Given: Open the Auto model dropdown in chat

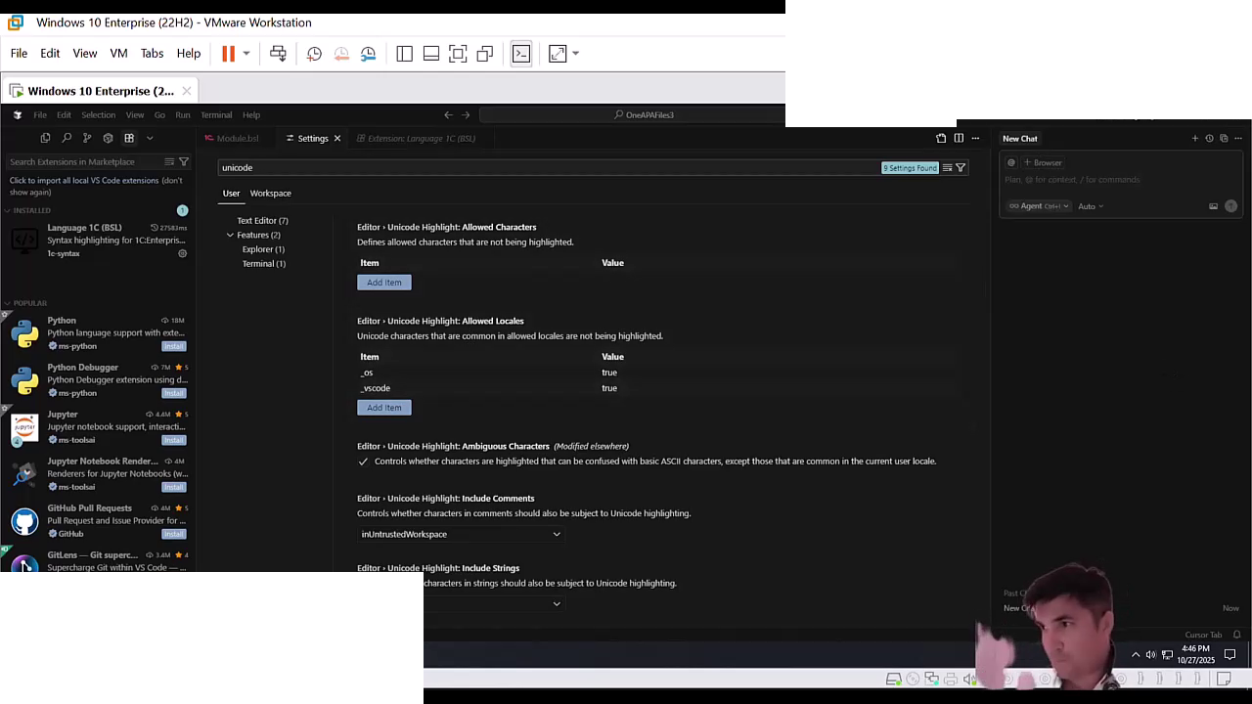Looking at the screenshot, I should coord(1091,206).
